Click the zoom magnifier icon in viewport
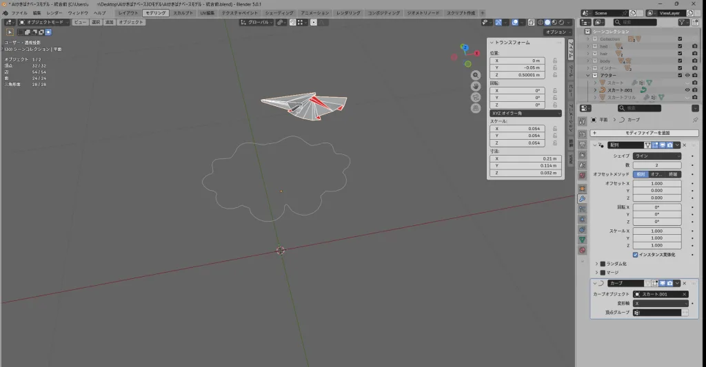The image size is (706, 367). 476,75
